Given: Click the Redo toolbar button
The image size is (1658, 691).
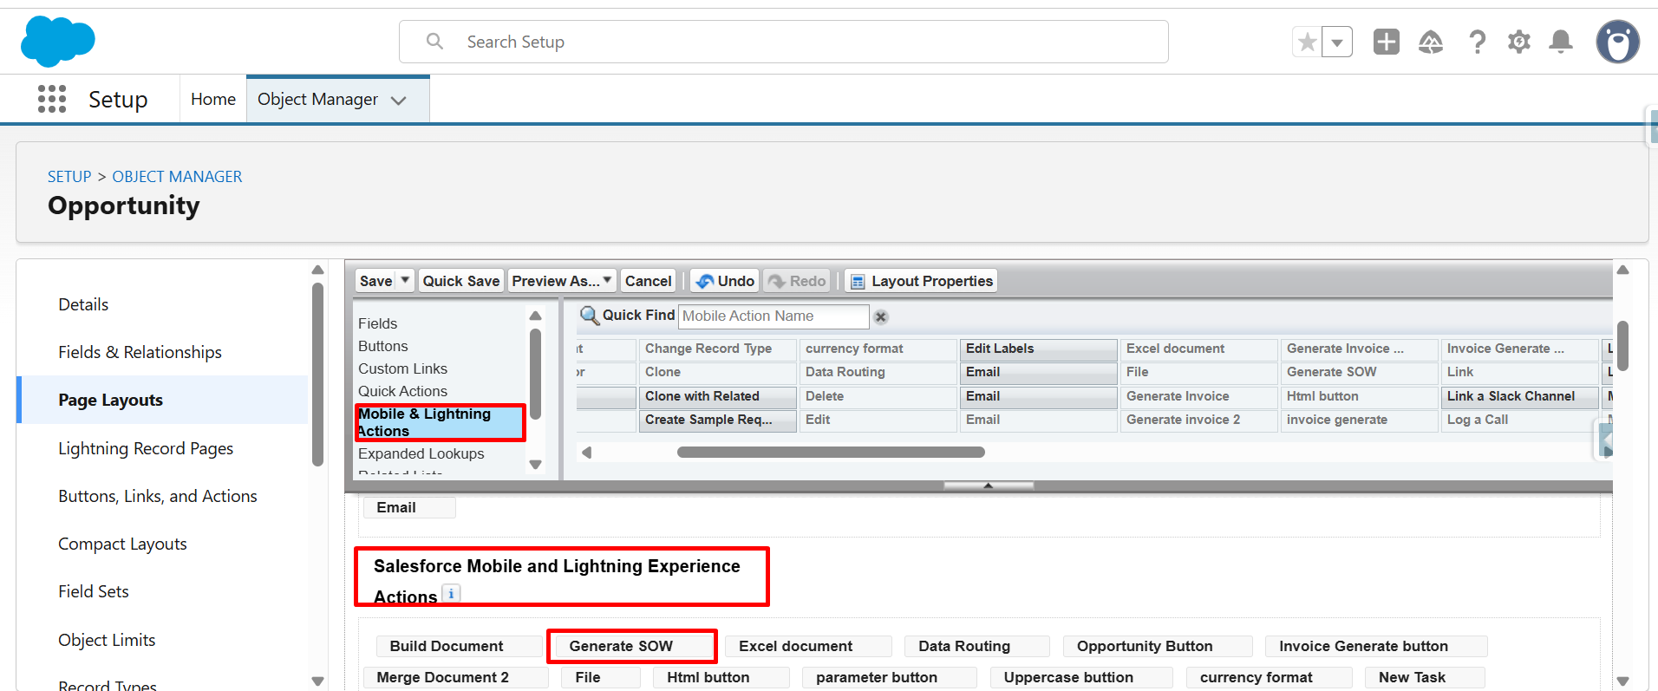Looking at the screenshot, I should pyautogui.click(x=797, y=281).
